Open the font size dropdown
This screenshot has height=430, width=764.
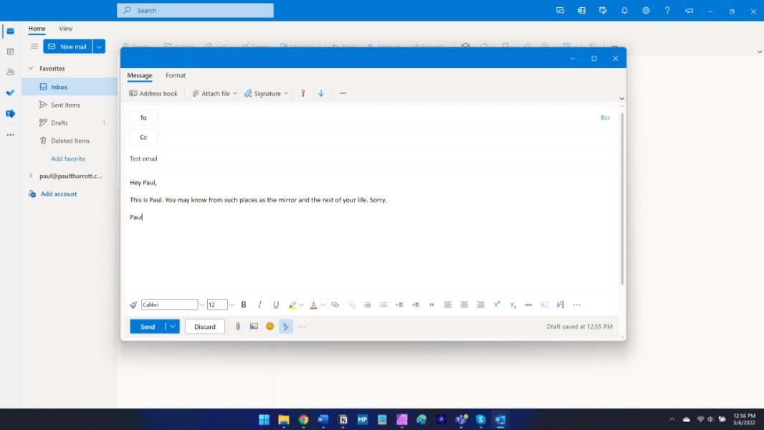[x=231, y=305]
